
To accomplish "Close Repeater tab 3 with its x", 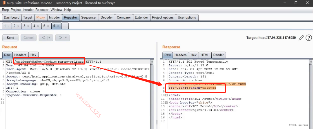I will click(28, 26).
